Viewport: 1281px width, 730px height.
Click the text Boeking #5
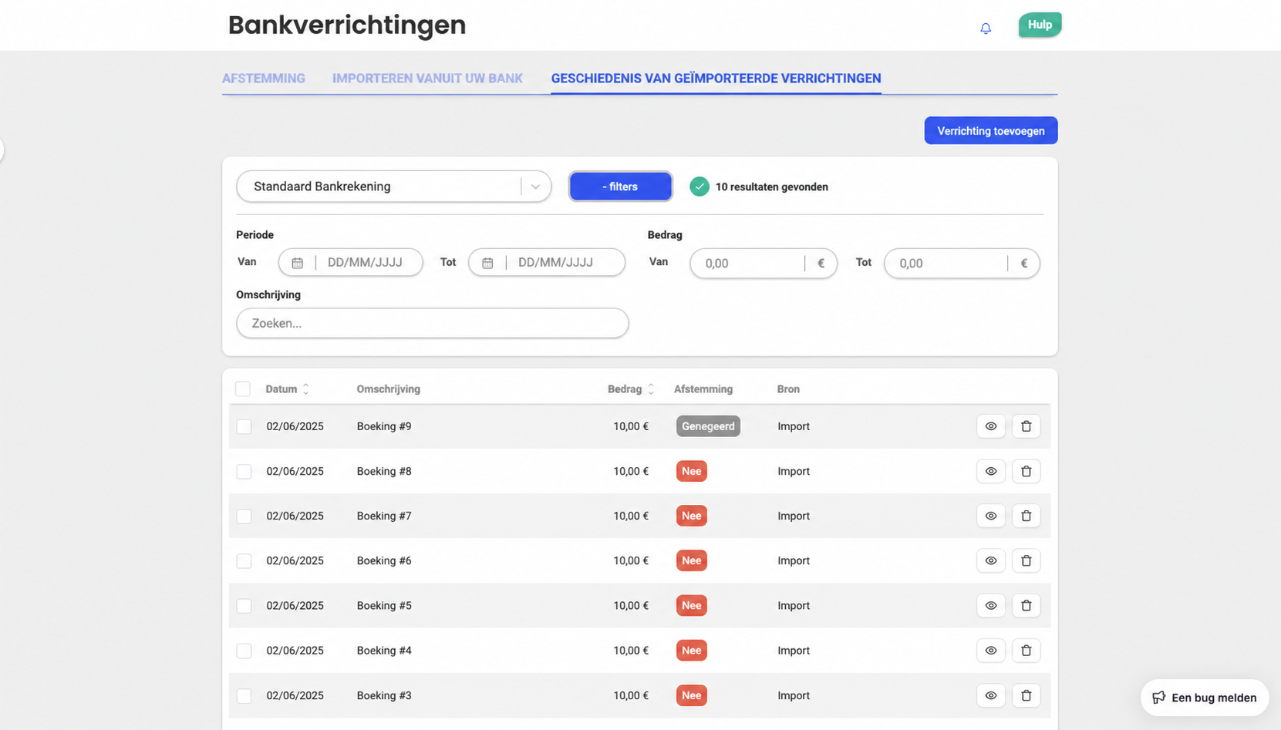tap(384, 606)
